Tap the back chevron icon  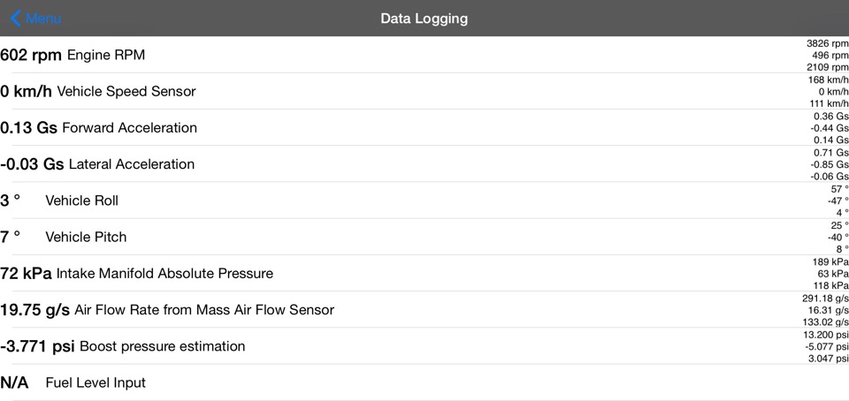(15, 19)
